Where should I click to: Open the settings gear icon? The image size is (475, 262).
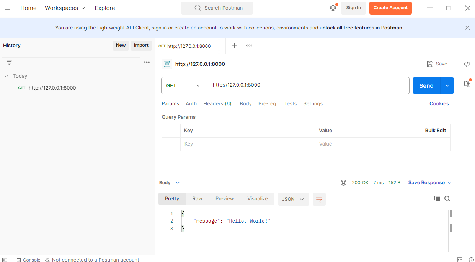(333, 8)
